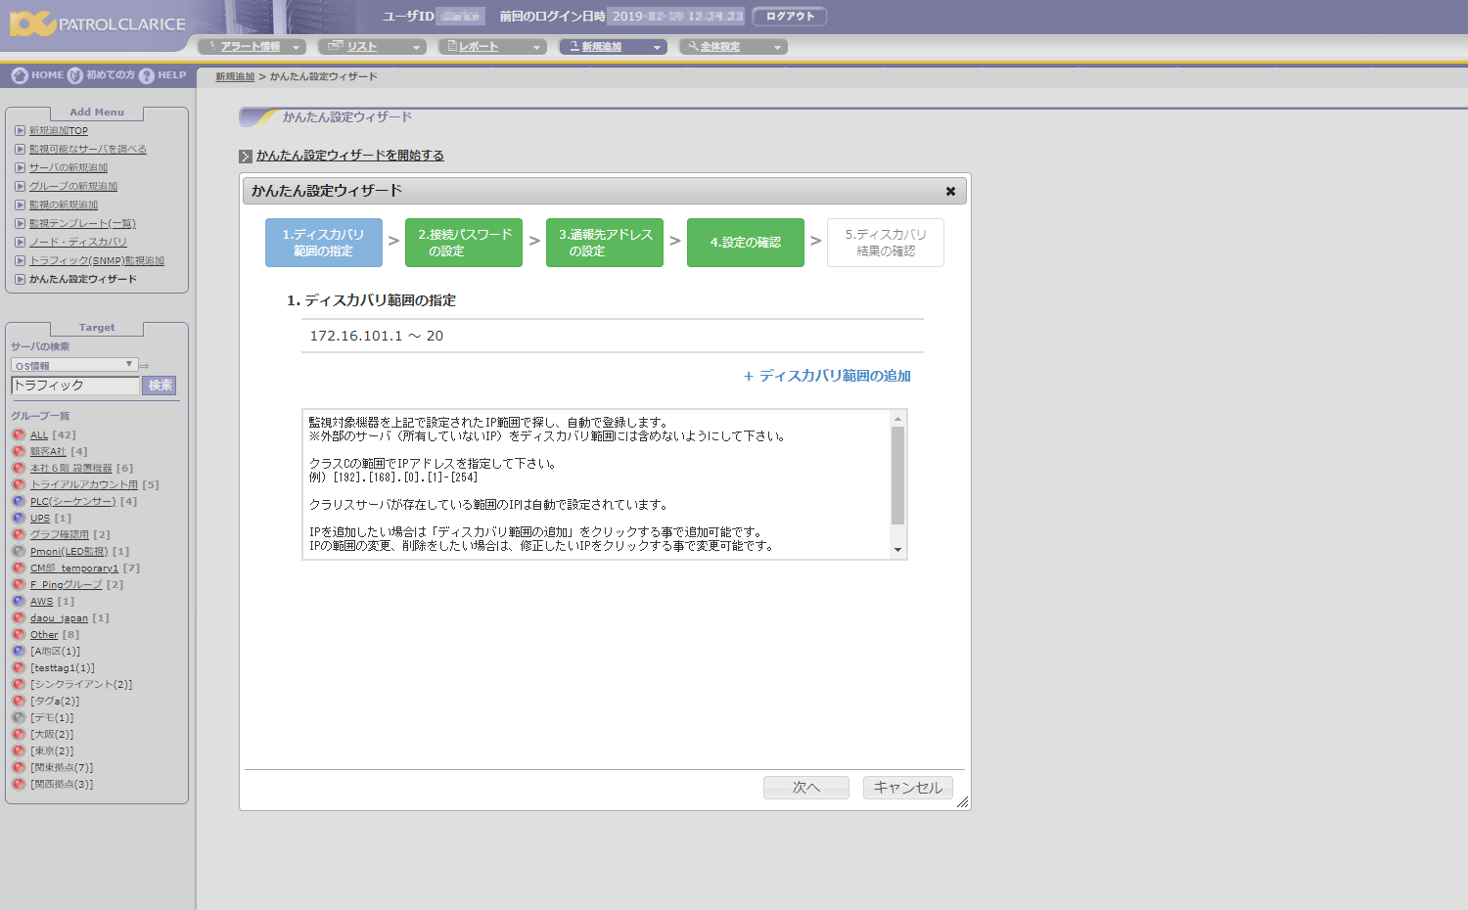Click the description box scroll-up arrow
Image resolution: width=1468 pixels, height=910 pixels.
pyautogui.click(x=898, y=419)
